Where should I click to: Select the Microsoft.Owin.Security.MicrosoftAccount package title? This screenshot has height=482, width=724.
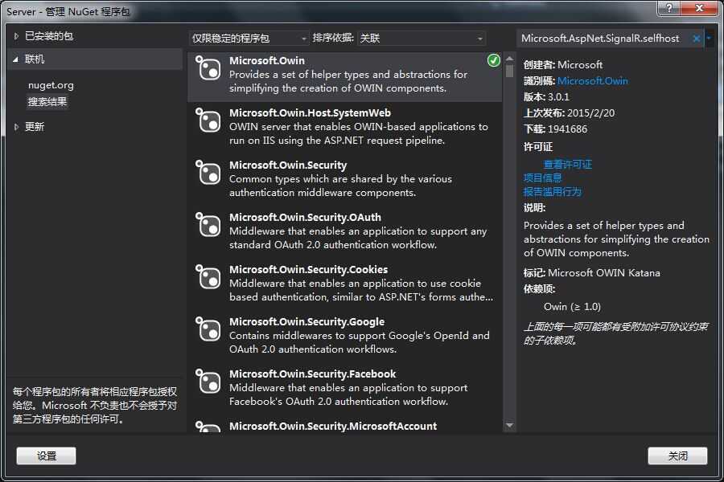(x=333, y=426)
